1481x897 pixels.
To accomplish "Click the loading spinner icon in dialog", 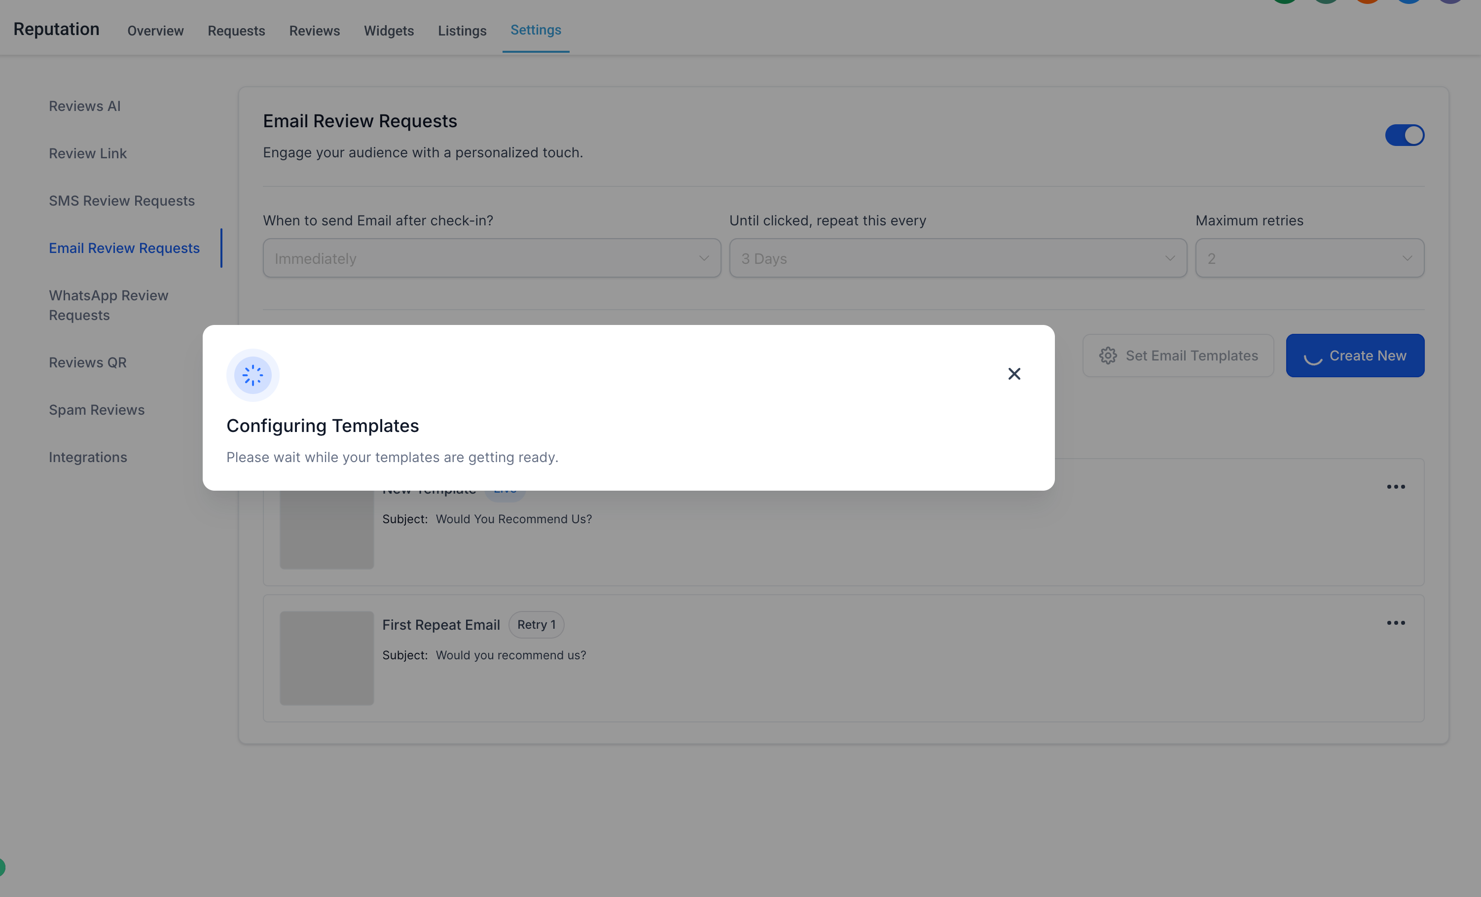I will [x=253, y=375].
